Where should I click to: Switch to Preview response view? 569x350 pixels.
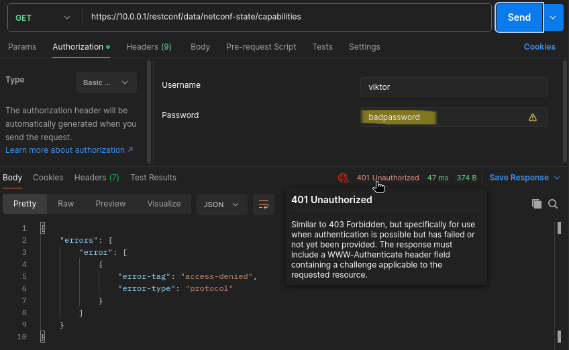[110, 204]
